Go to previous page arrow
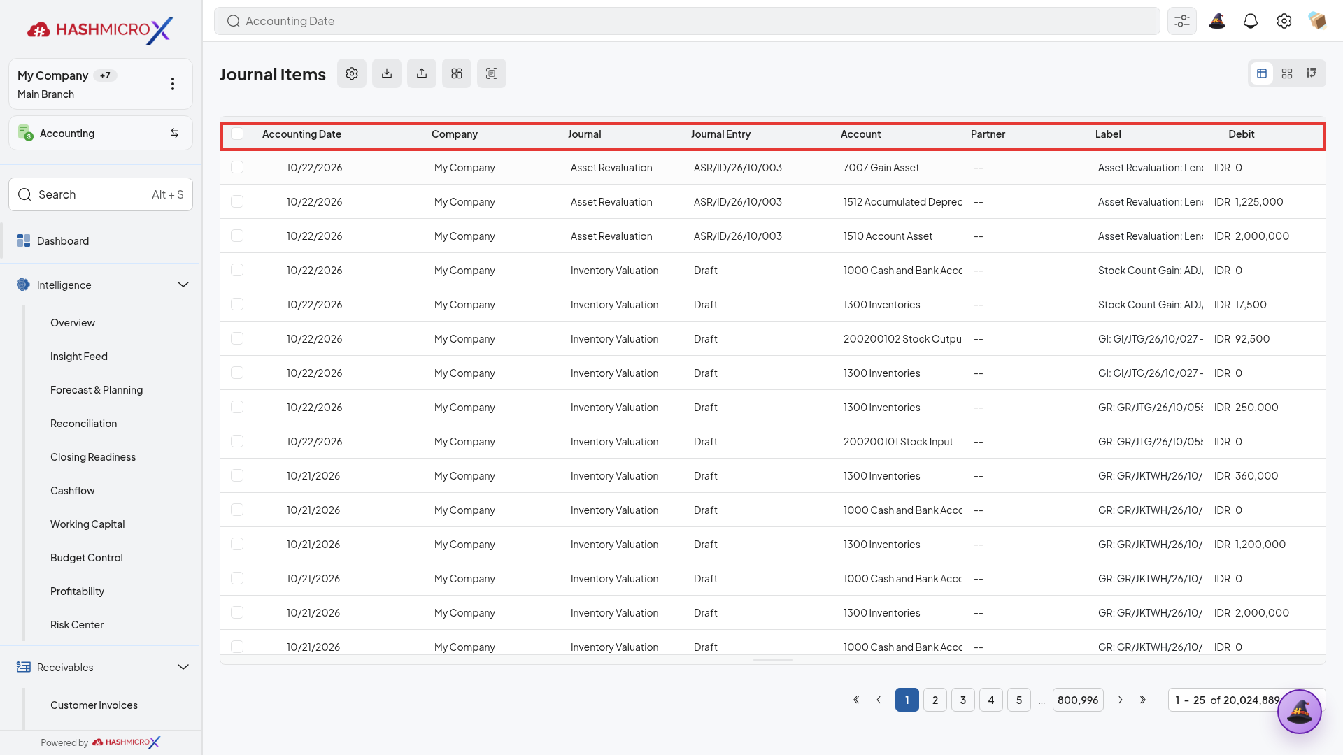Viewport: 1343px width, 755px height. [879, 700]
